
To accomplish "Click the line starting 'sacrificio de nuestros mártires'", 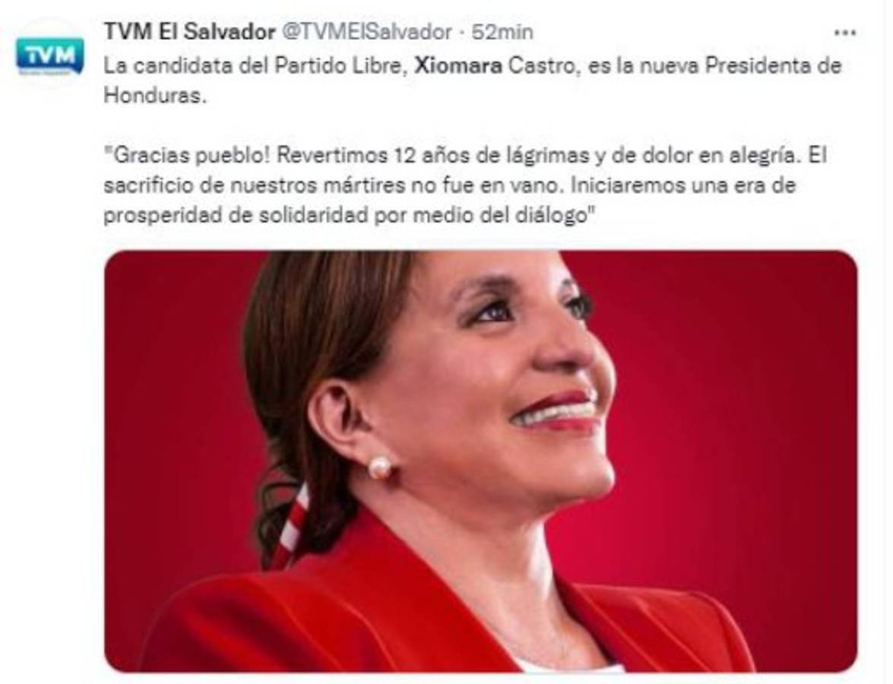I will pyautogui.click(x=449, y=185).
